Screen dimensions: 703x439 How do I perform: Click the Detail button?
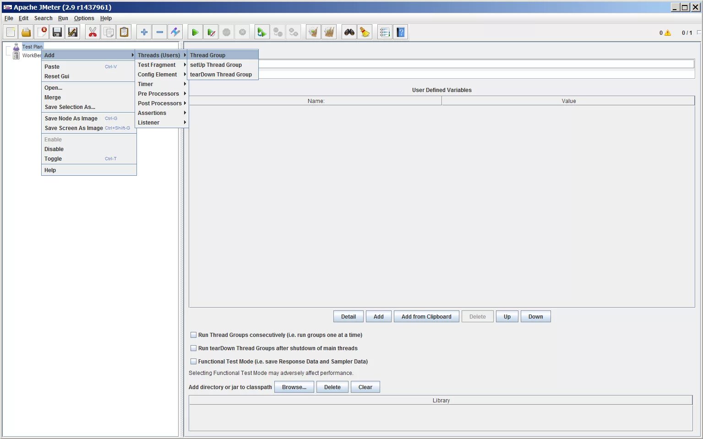click(349, 317)
